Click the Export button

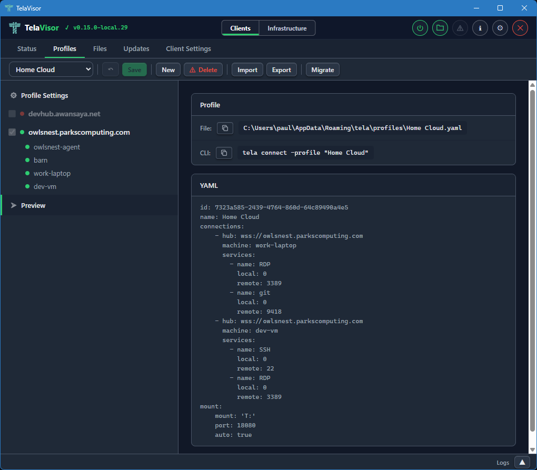pyautogui.click(x=282, y=70)
